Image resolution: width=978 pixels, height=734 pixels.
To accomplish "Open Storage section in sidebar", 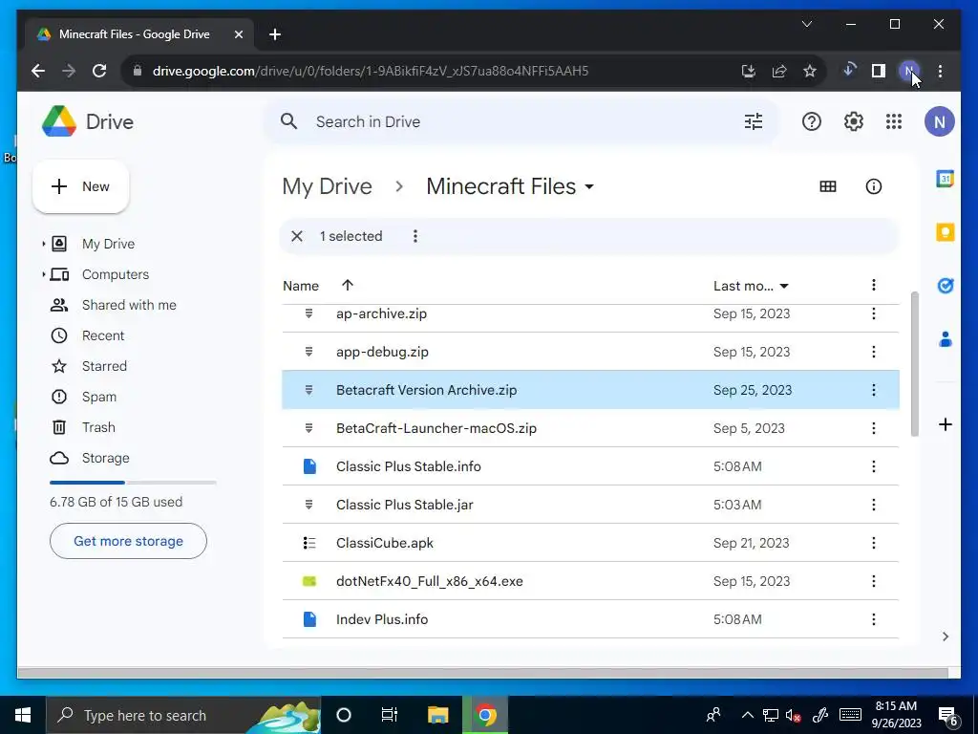I will tap(105, 458).
